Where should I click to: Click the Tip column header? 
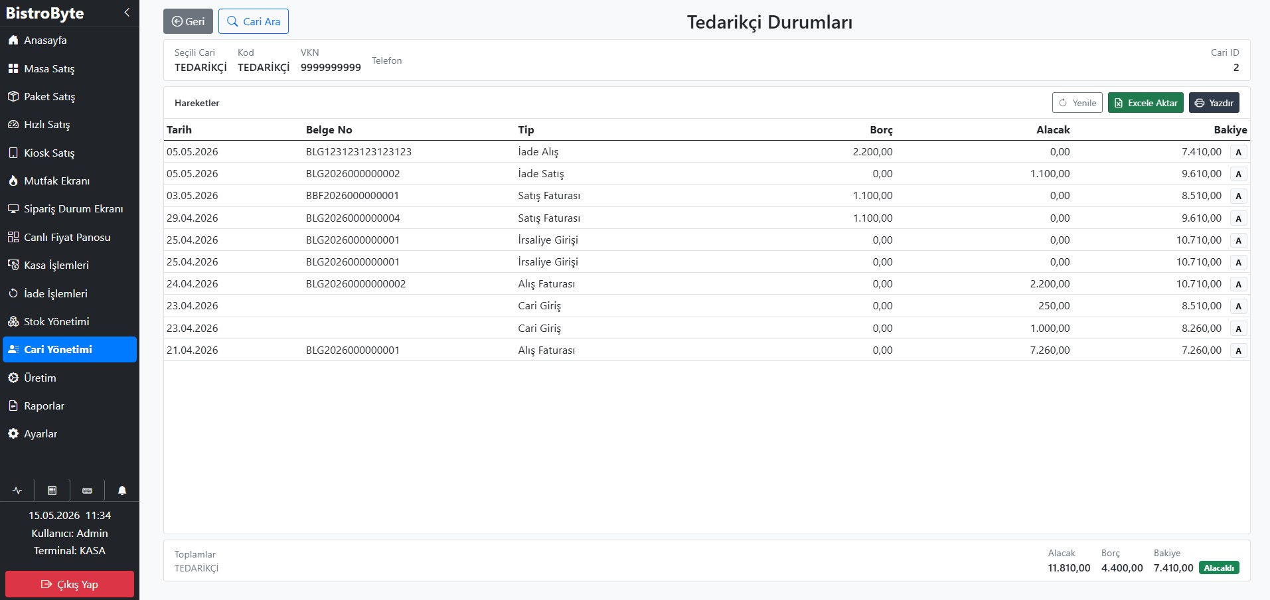tap(526, 130)
